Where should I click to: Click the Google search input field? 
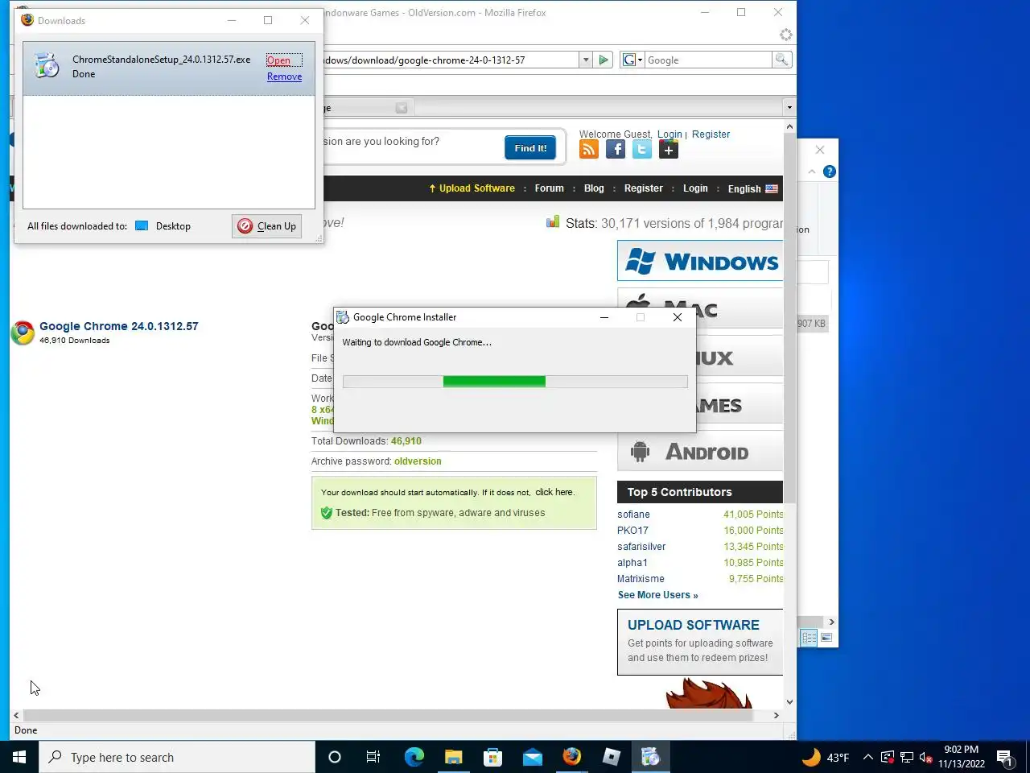pyautogui.click(x=708, y=60)
